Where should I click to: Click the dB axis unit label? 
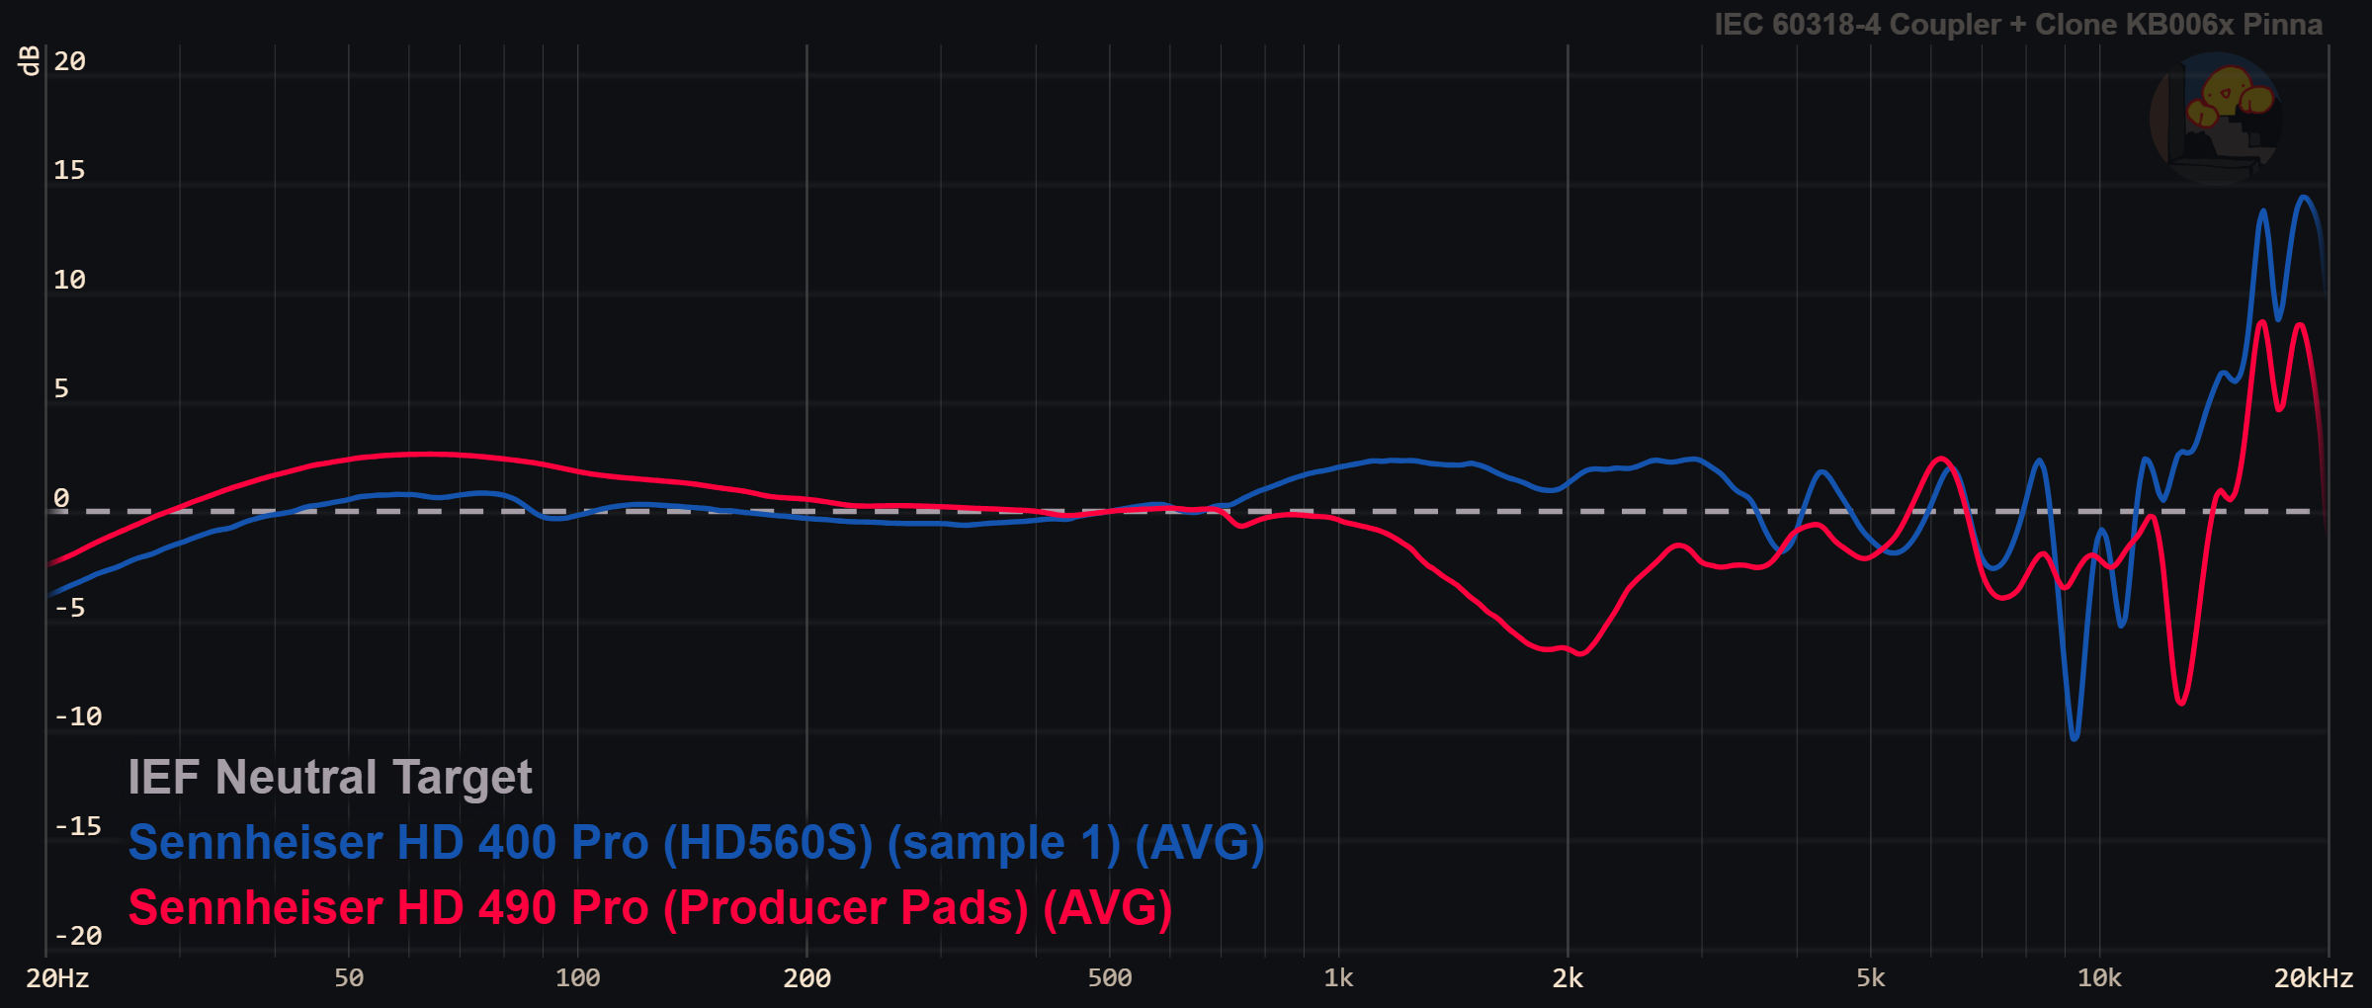coord(30,60)
